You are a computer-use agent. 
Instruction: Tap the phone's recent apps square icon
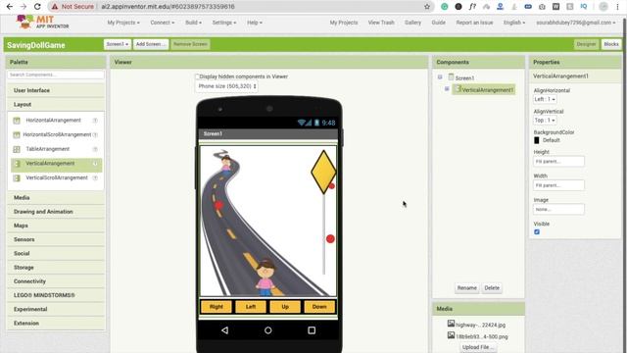click(312, 330)
